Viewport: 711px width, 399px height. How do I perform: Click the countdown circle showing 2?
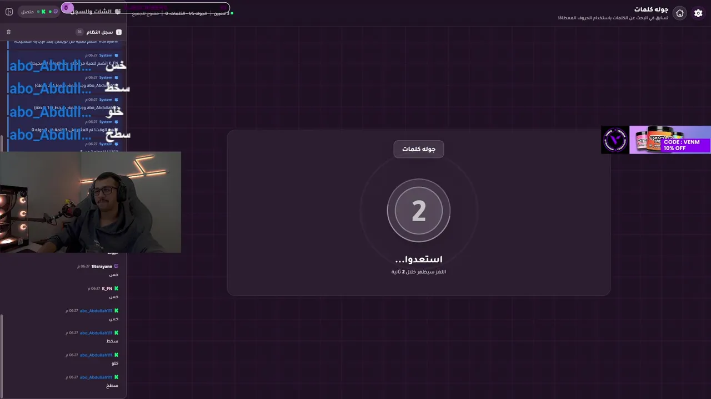click(x=419, y=211)
